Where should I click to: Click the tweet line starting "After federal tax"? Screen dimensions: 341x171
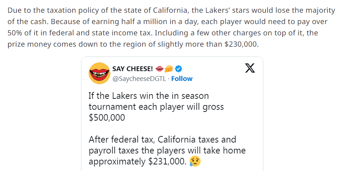tap(162, 139)
